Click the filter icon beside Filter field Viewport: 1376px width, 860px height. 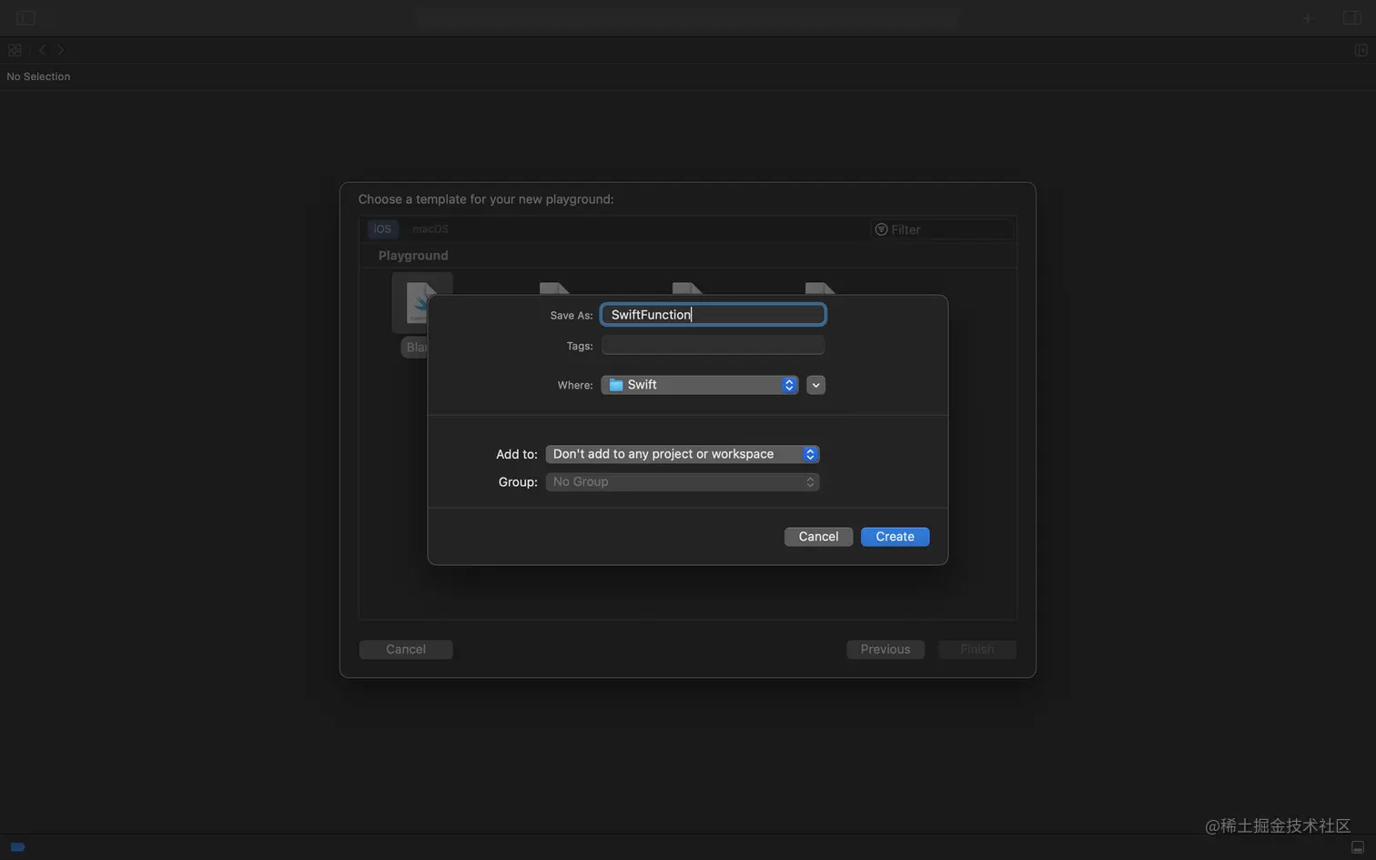coord(881,229)
